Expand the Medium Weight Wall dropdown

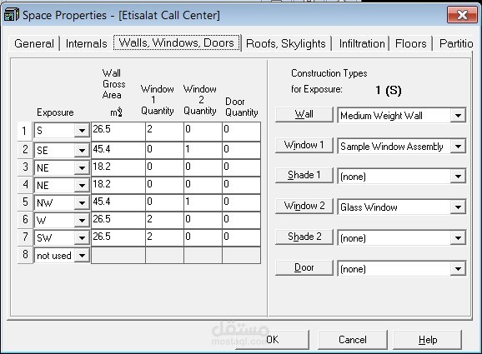(x=458, y=116)
